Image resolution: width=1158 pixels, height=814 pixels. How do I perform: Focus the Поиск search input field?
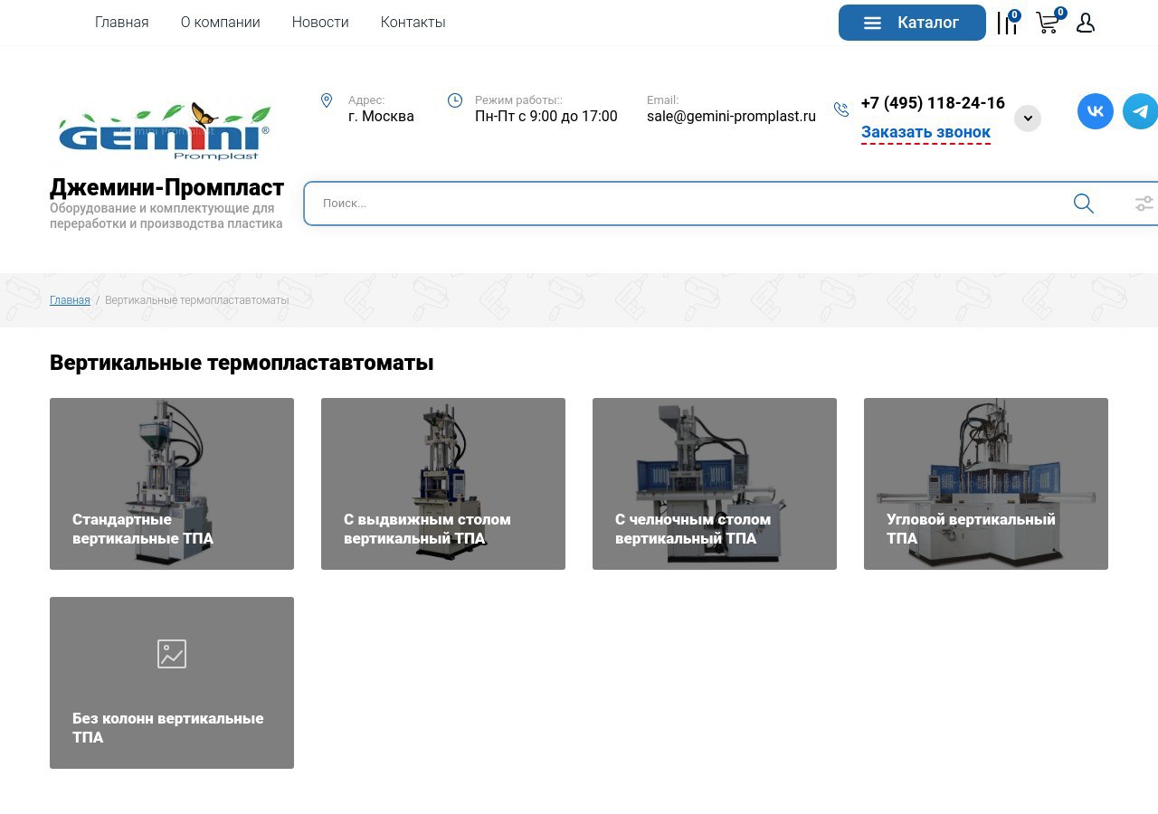tap(688, 203)
